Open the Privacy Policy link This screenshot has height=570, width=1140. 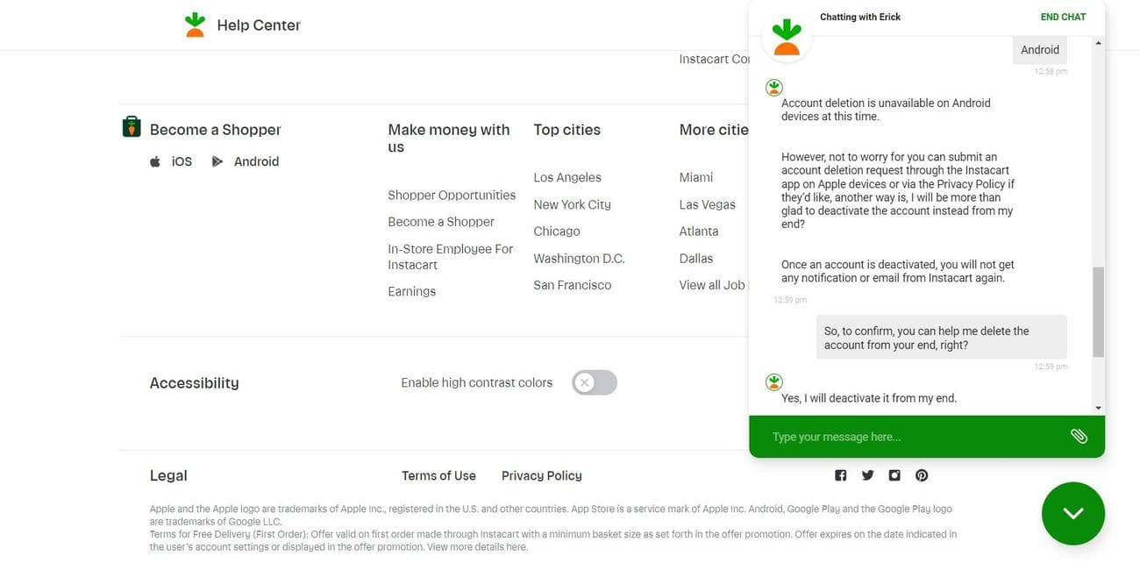click(x=542, y=476)
